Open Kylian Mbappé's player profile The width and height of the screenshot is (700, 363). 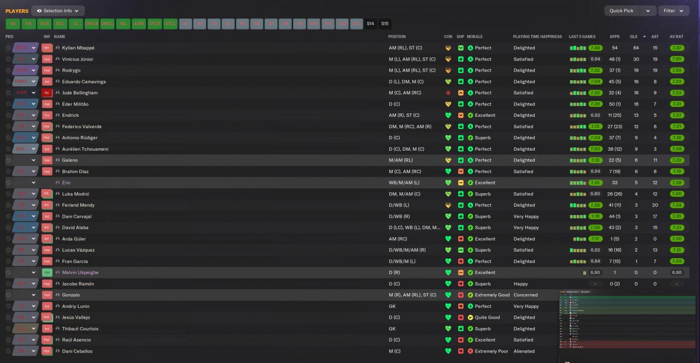pyautogui.click(x=78, y=48)
